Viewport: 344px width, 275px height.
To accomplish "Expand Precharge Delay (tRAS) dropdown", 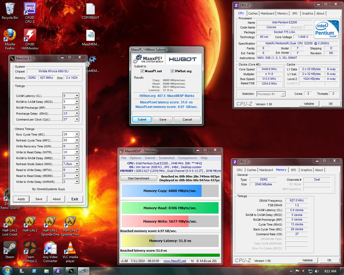I will tap(77, 113).
